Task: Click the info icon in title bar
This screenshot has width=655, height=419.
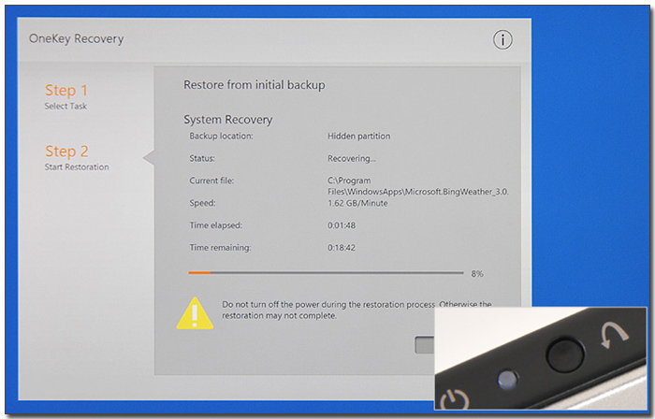Action: pos(503,39)
